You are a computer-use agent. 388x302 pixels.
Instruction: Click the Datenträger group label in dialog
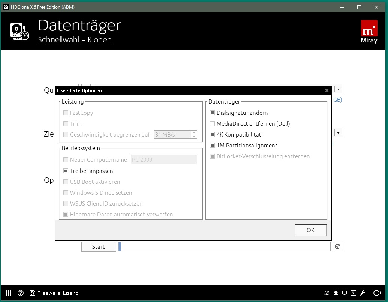pos(224,102)
